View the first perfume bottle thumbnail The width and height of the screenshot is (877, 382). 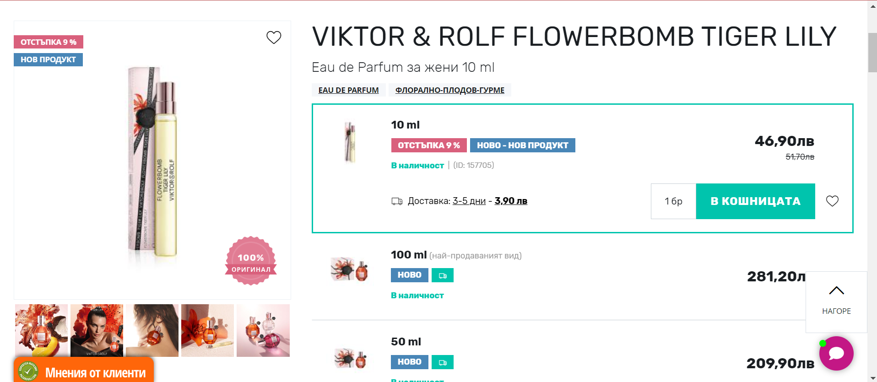click(41, 330)
